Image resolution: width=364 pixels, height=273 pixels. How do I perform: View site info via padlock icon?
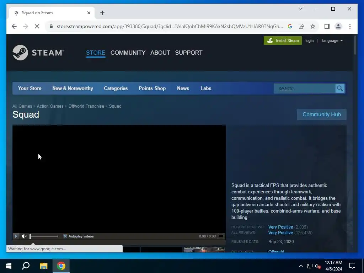(51, 26)
